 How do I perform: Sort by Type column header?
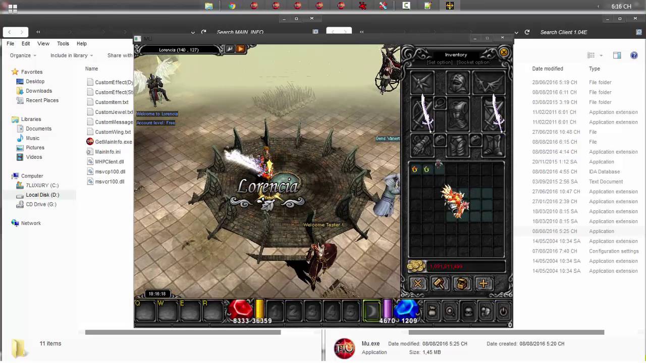(595, 69)
